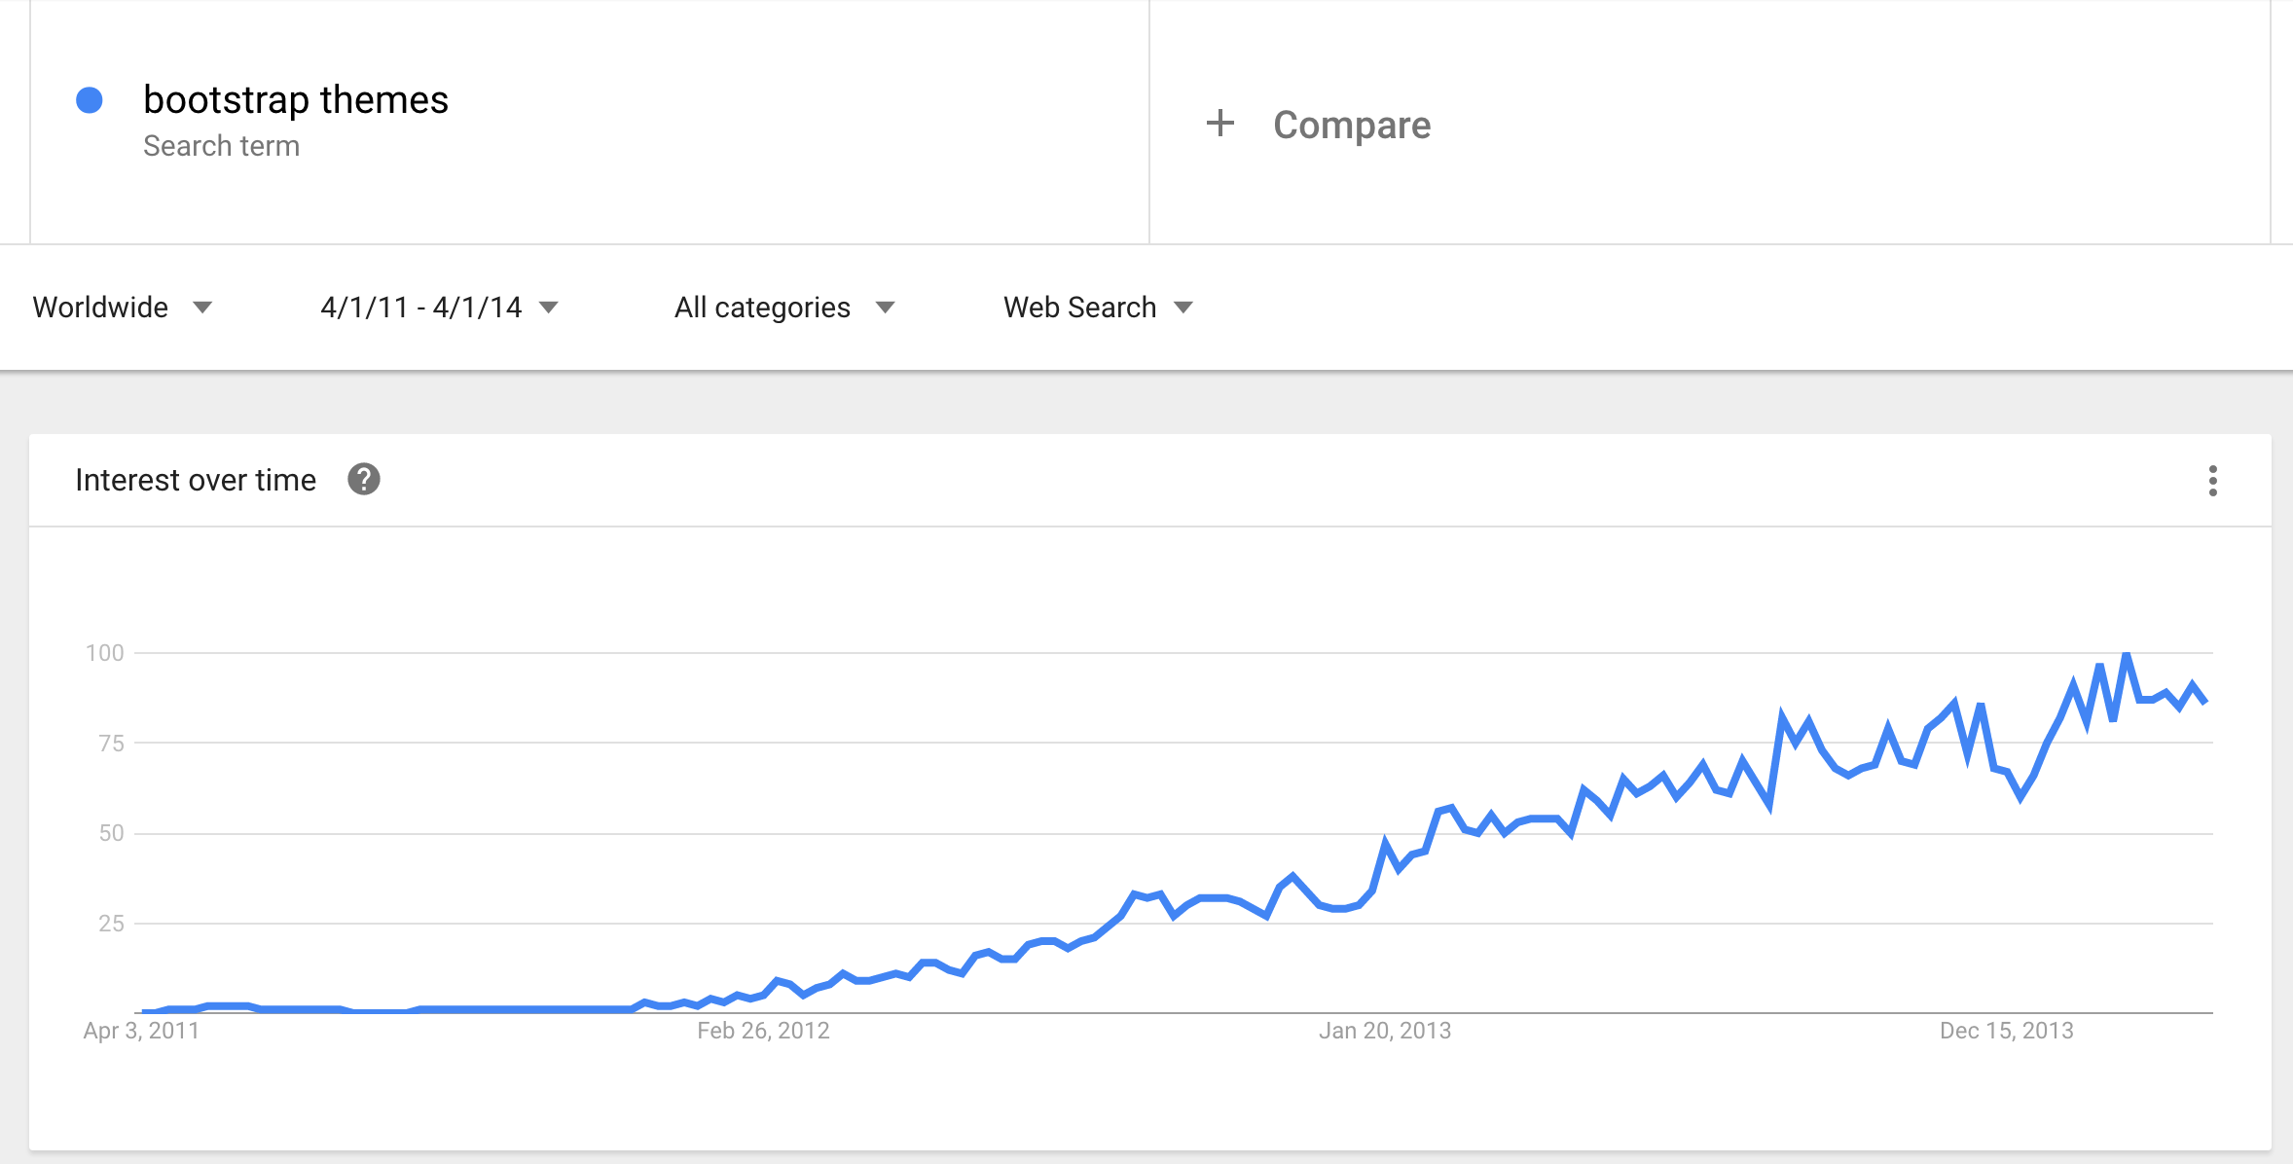Edit the "bootstrap themes" search term
This screenshot has width=2293, height=1164.
pyautogui.click(x=296, y=100)
